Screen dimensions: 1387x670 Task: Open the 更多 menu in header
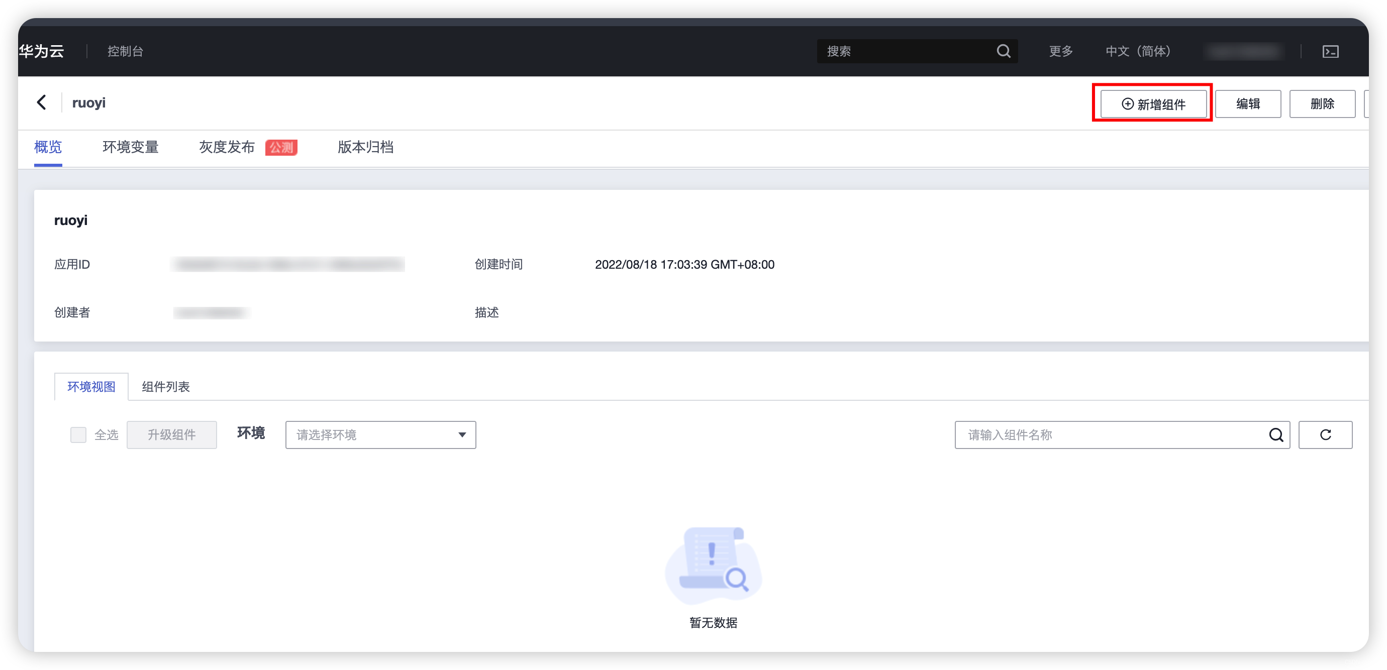coord(1061,51)
